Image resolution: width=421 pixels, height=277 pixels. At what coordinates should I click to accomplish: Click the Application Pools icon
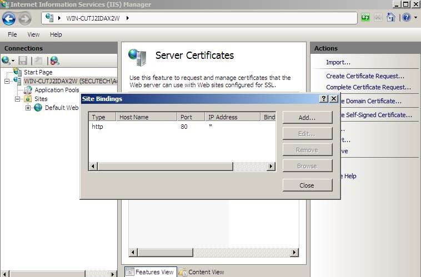point(28,90)
